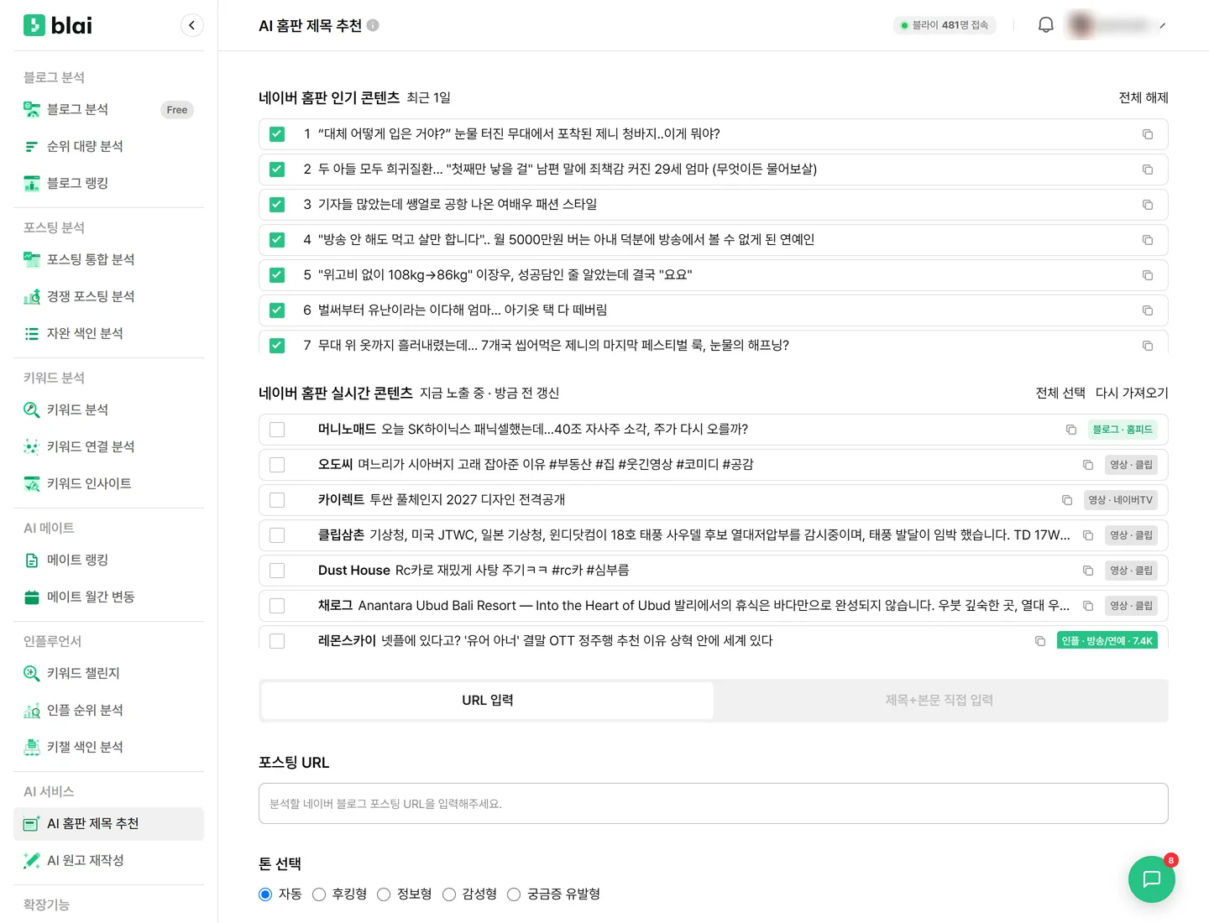The image size is (1209, 923).
Task: Click 전체 선택 for realtime contents
Action: [1060, 394]
